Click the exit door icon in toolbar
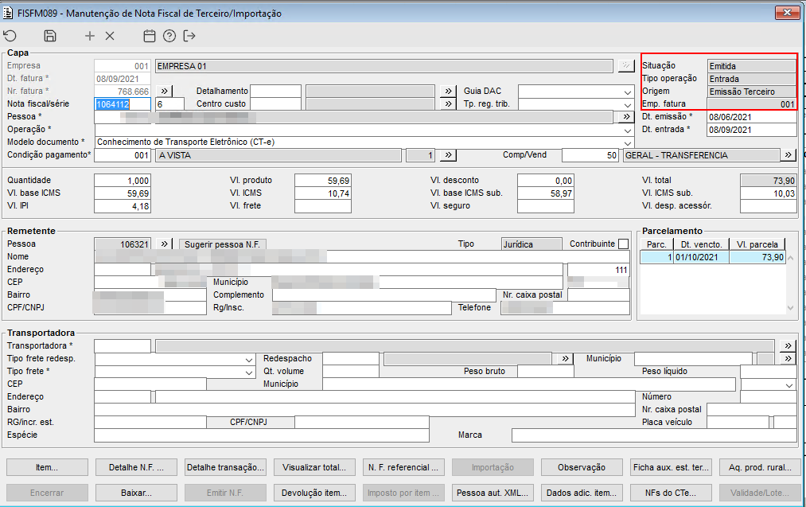 pos(189,36)
